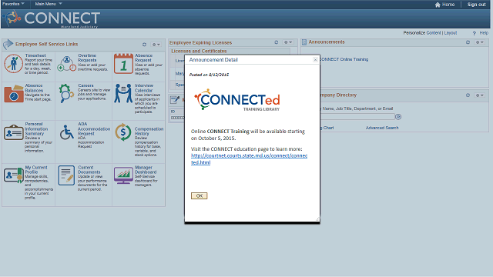Click the Careers link text
This screenshot has height=277, width=493.
click(x=86, y=85)
